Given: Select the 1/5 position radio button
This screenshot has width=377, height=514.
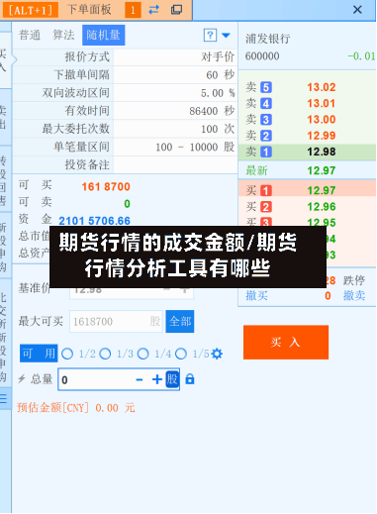Looking at the screenshot, I should [181, 354].
